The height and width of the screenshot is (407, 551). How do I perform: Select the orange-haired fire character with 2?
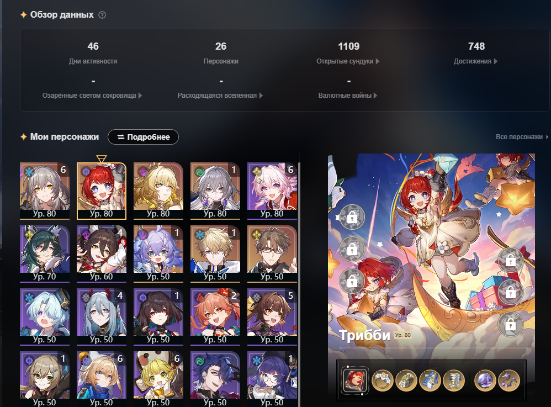click(215, 316)
